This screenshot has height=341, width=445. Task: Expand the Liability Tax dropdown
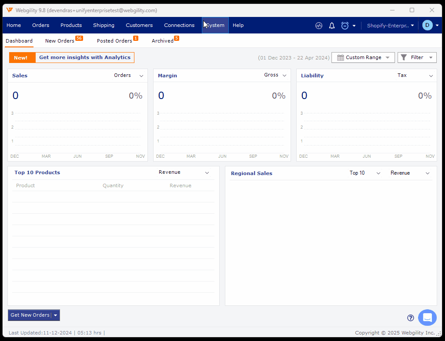point(415,76)
